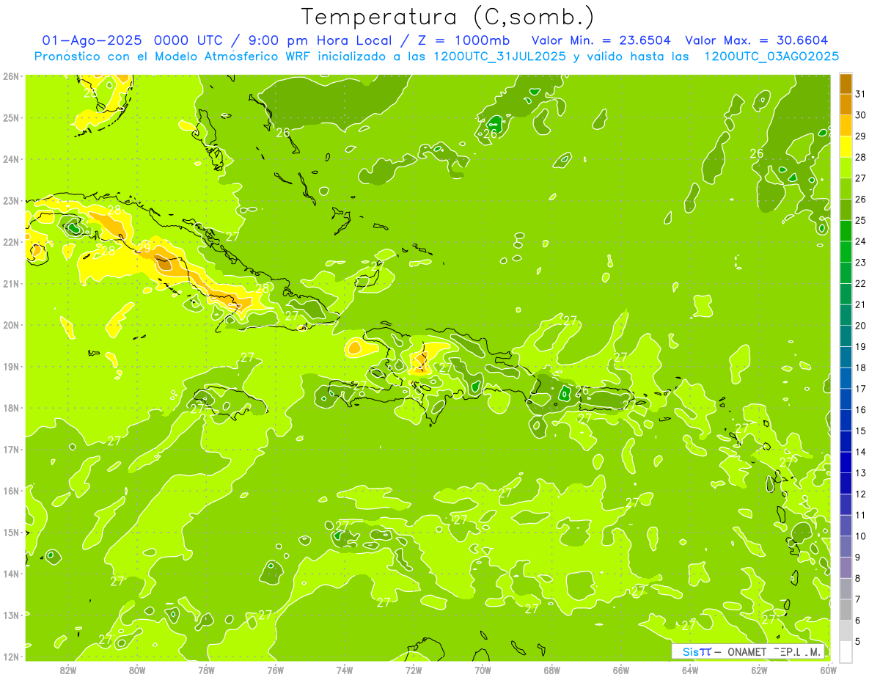880x680 pixels.
Task: Click the legend value 15
Action: (x=861, y=431)
